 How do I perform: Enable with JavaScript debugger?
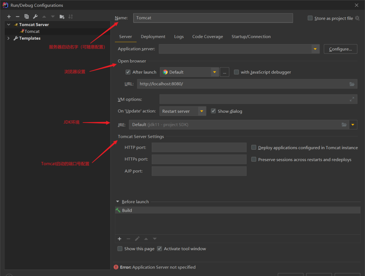pyautogui.click(x=236, y=72)
